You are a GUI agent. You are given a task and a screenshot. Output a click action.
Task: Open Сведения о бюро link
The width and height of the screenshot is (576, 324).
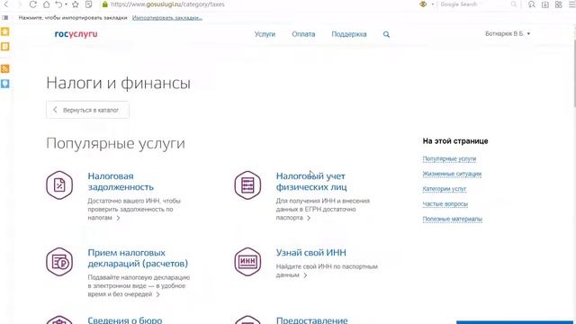pyautogui.click(x=125, y=319)
